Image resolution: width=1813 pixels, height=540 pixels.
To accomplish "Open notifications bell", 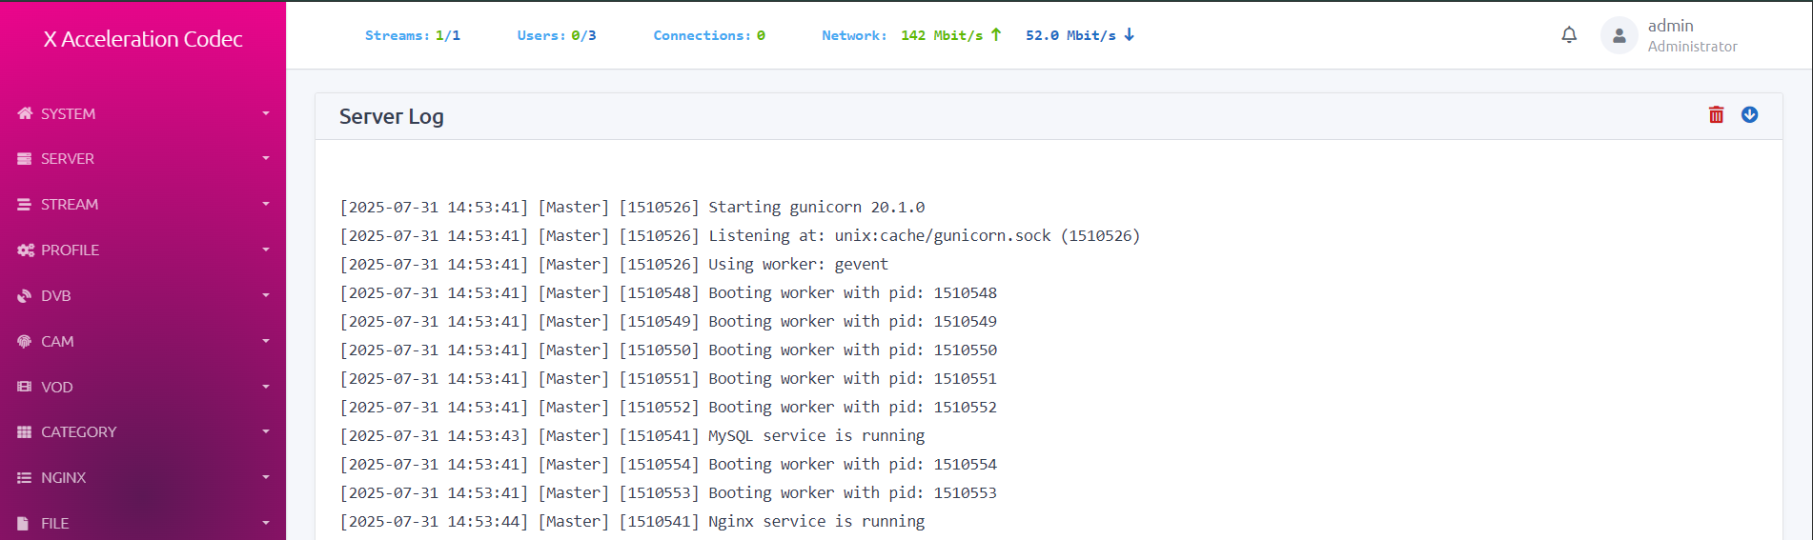I will click(x=1569, y=35).
